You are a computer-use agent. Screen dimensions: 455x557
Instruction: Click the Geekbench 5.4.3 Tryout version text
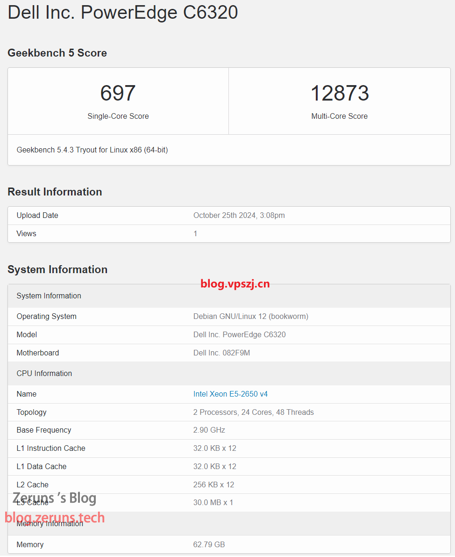coord(92,150)
